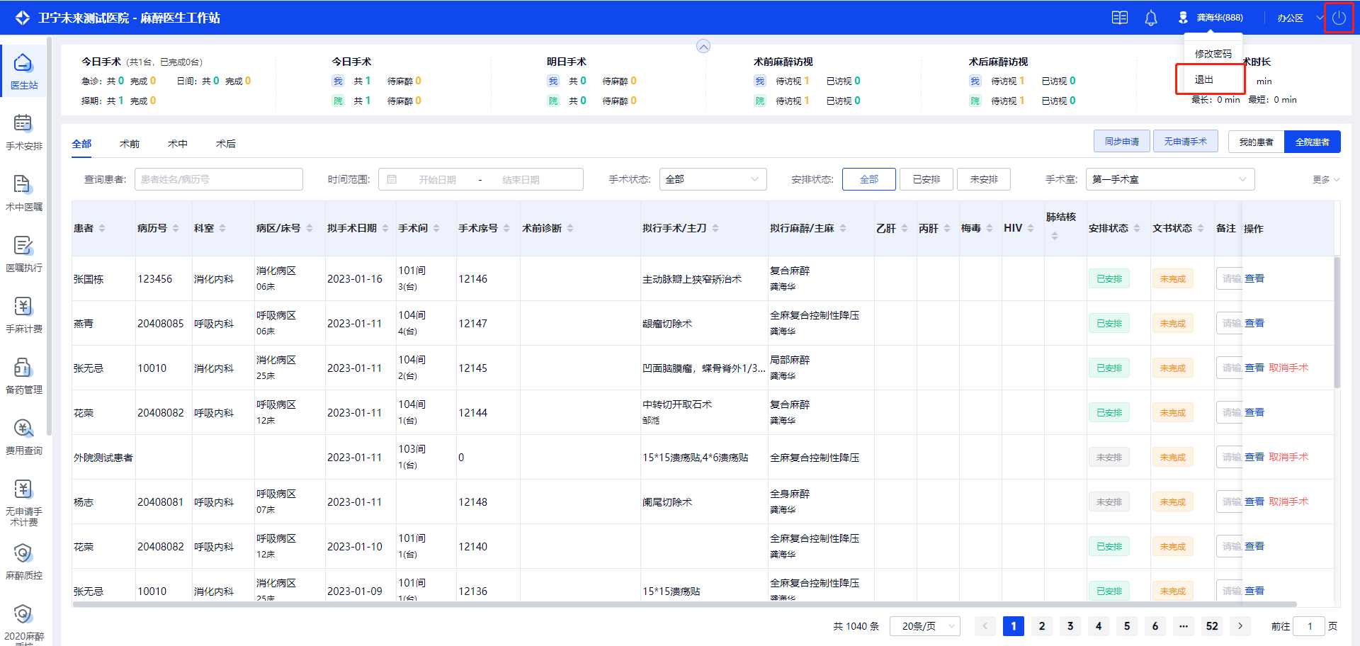The height and width of the screenshot is (646, 1360).
Task: Switch to the 术前 tab
Action: click(130, 144)
